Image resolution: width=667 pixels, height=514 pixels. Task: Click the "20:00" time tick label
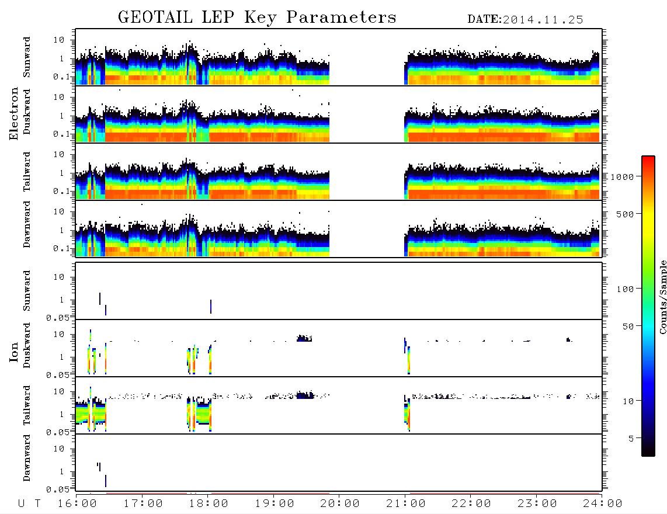coord(340,504)
